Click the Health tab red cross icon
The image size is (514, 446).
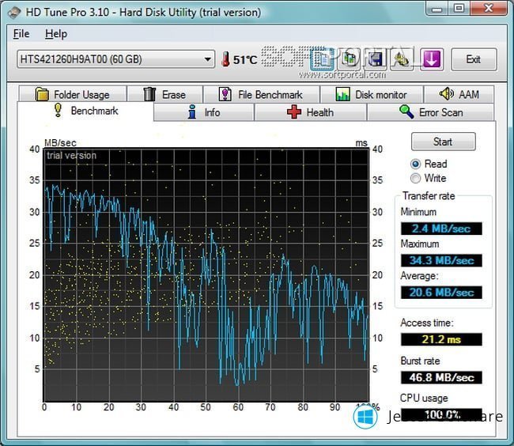[x=294, y=111]
